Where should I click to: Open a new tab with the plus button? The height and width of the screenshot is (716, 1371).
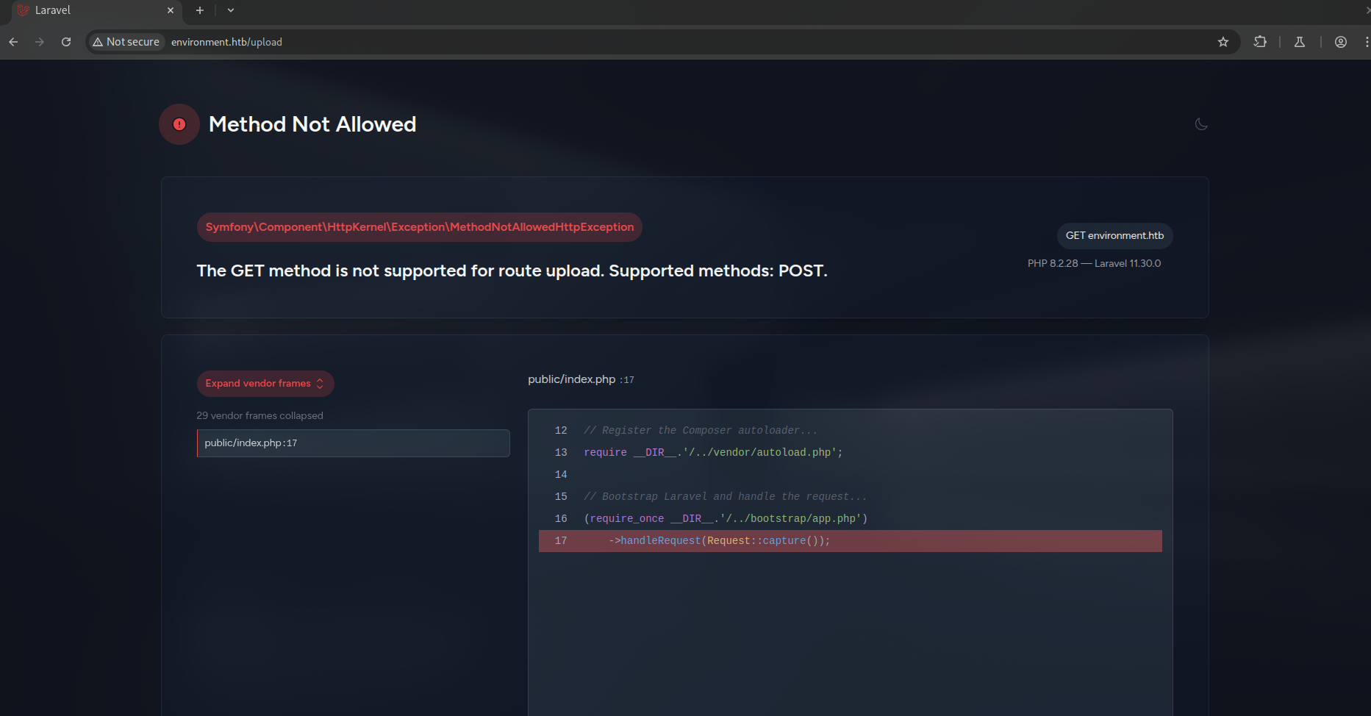click(x=199, y=10)
